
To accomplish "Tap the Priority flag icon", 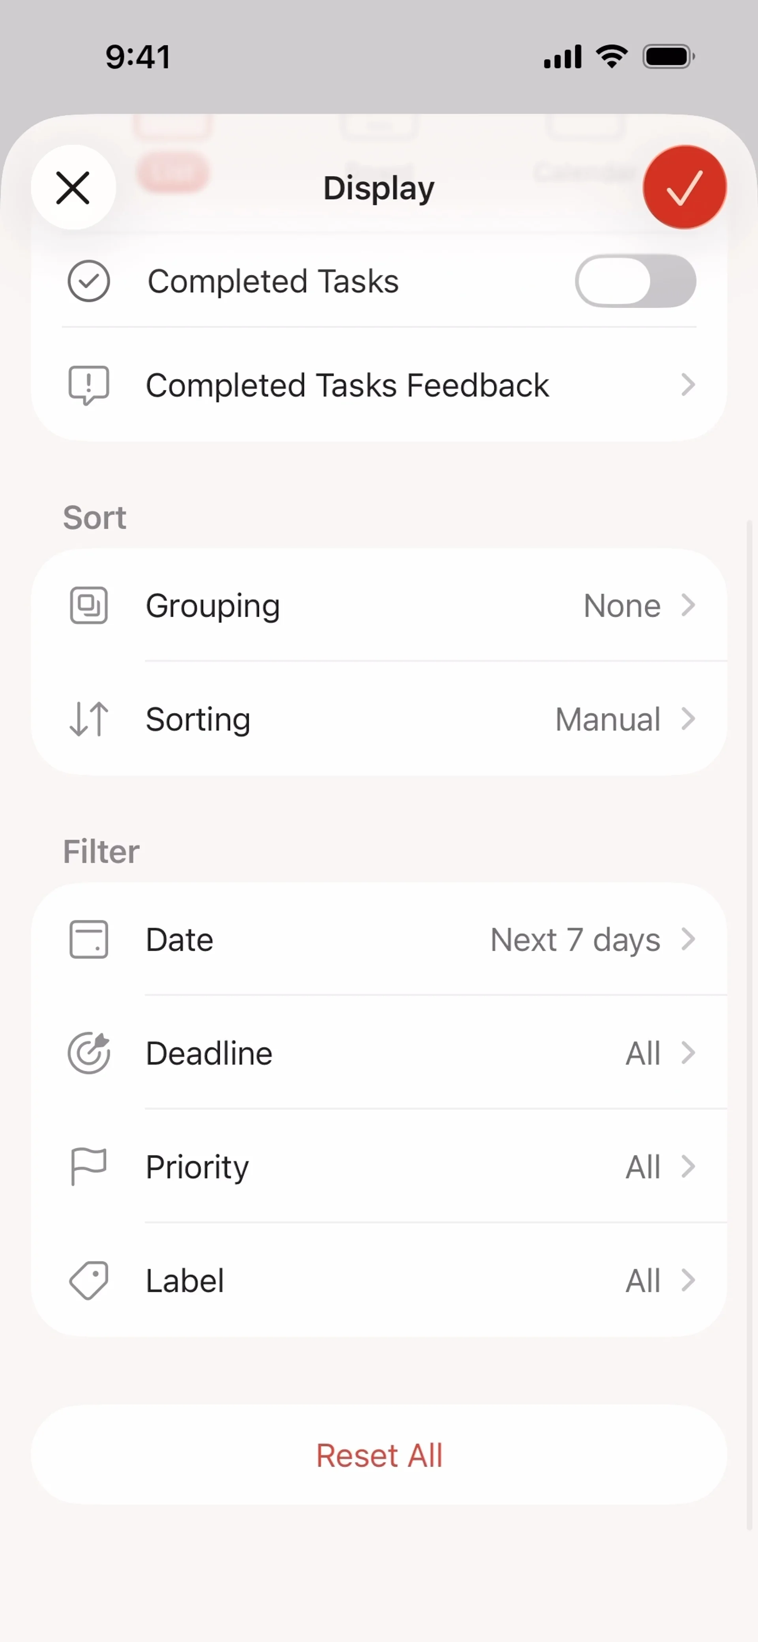I will click(88, 1167).
